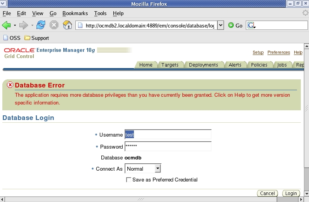
Task: Click the Password input field
Action: click(168, 146)
